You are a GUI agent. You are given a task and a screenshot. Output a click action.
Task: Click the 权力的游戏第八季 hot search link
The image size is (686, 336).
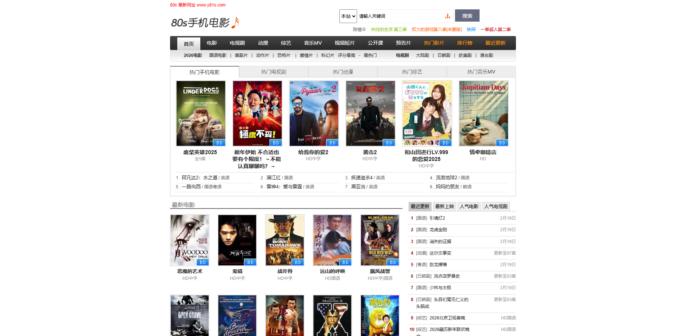(437, 30)
